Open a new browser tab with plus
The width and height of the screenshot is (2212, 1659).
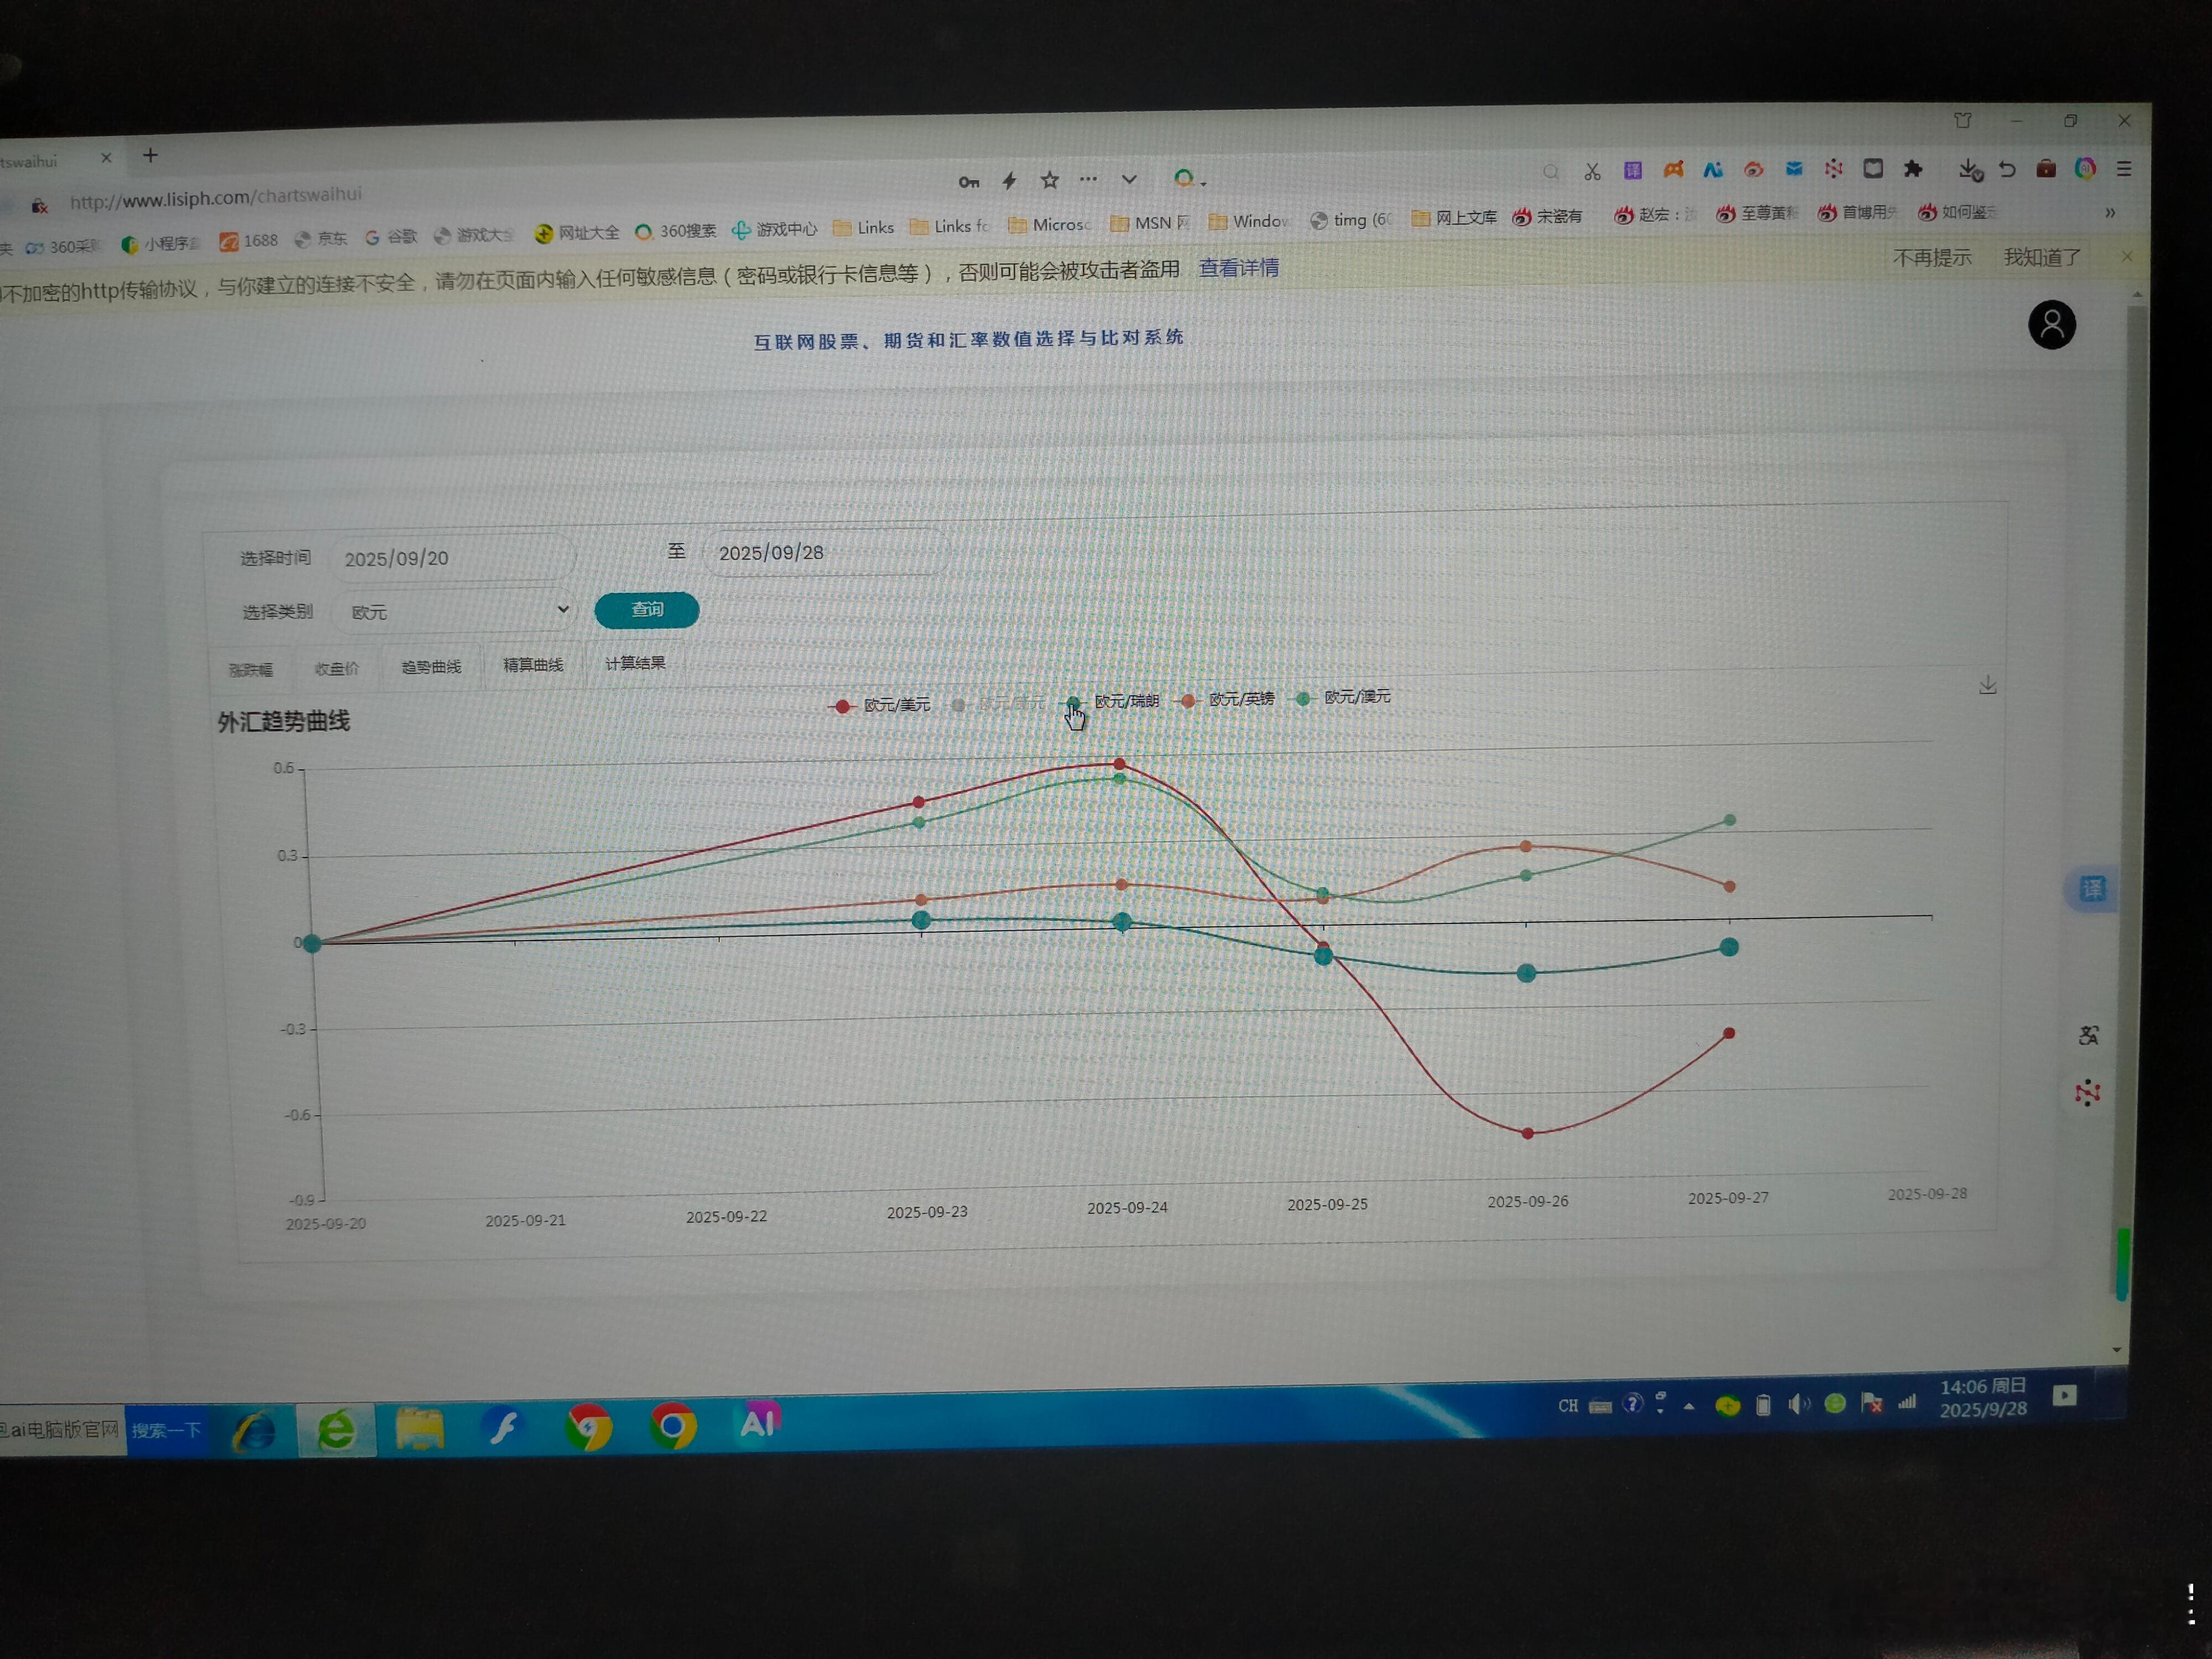coord(150,155)
